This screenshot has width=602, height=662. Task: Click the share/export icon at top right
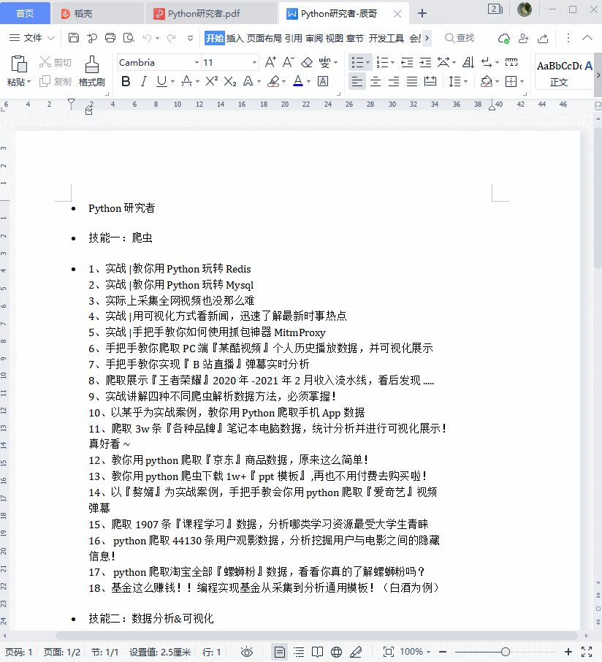[543, 39]
